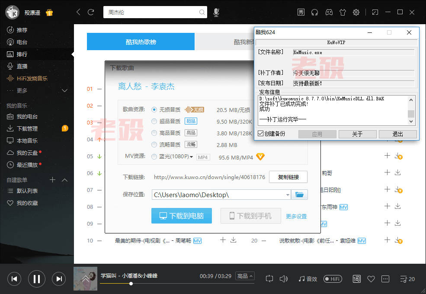426x294 pixels.
Task: Click the search magnifier icon
Action: tap(202, 12)
